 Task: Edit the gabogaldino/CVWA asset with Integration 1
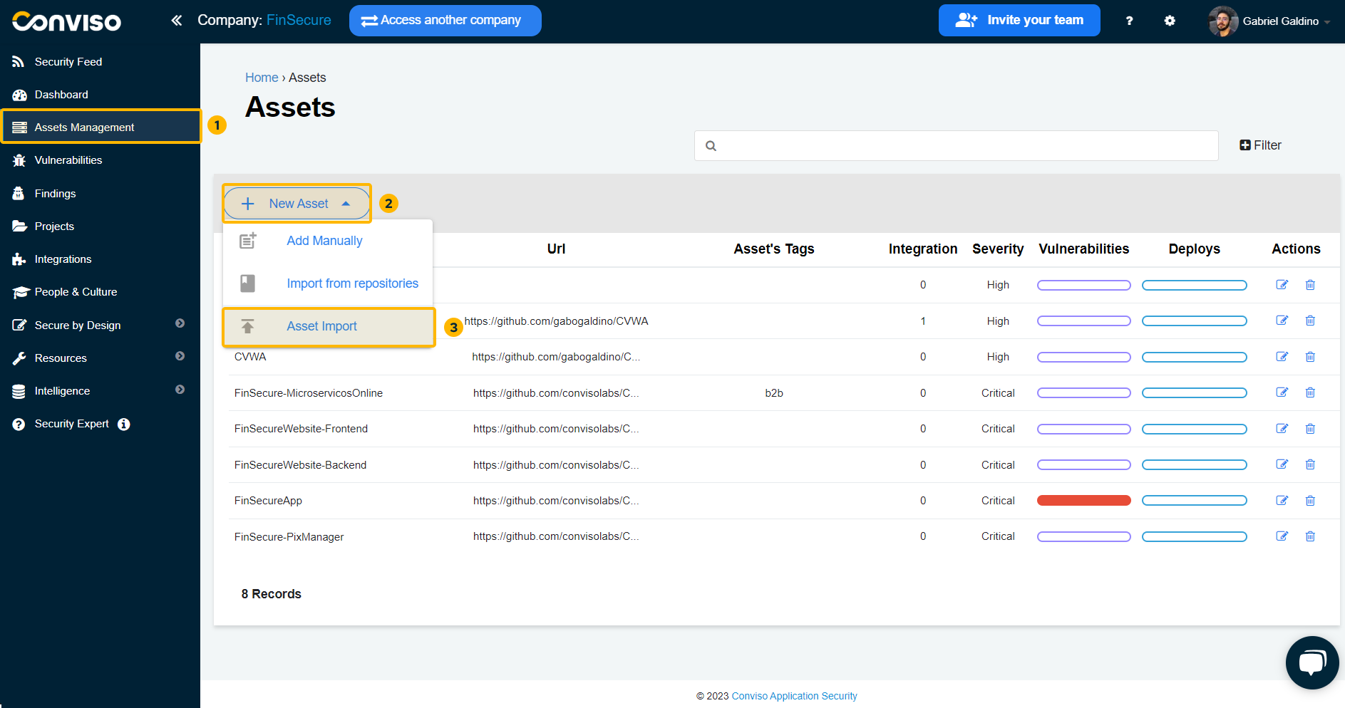tap(1282, 321)
